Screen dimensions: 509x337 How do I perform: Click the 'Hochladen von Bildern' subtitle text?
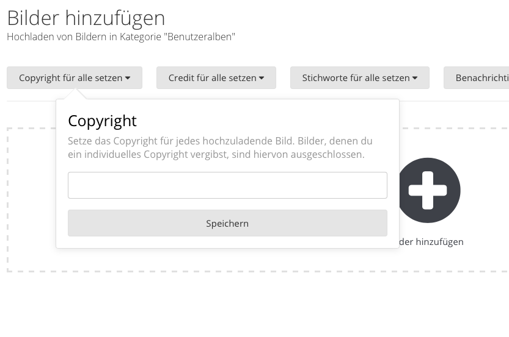click(x=56, y=37)
